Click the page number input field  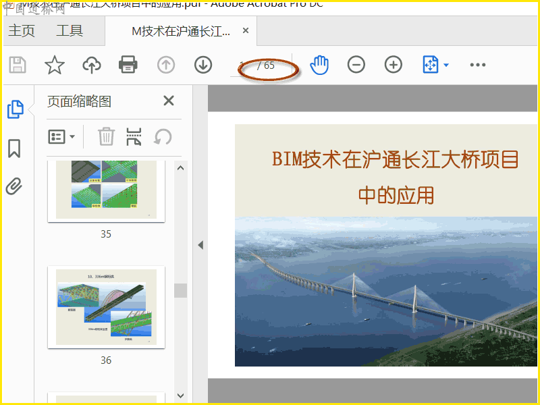[x=242, y=65]
